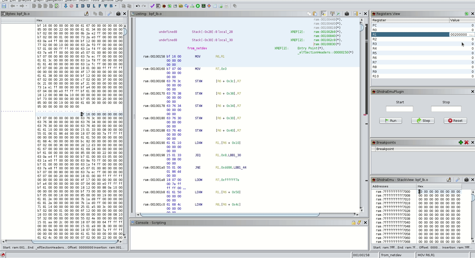Select the R1 register row
This screenshot has width=475, height=258.
point(423,34)
